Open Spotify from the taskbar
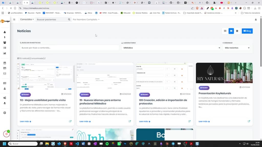 107,144
